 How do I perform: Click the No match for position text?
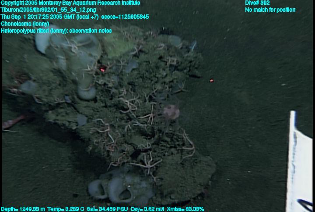270,10
